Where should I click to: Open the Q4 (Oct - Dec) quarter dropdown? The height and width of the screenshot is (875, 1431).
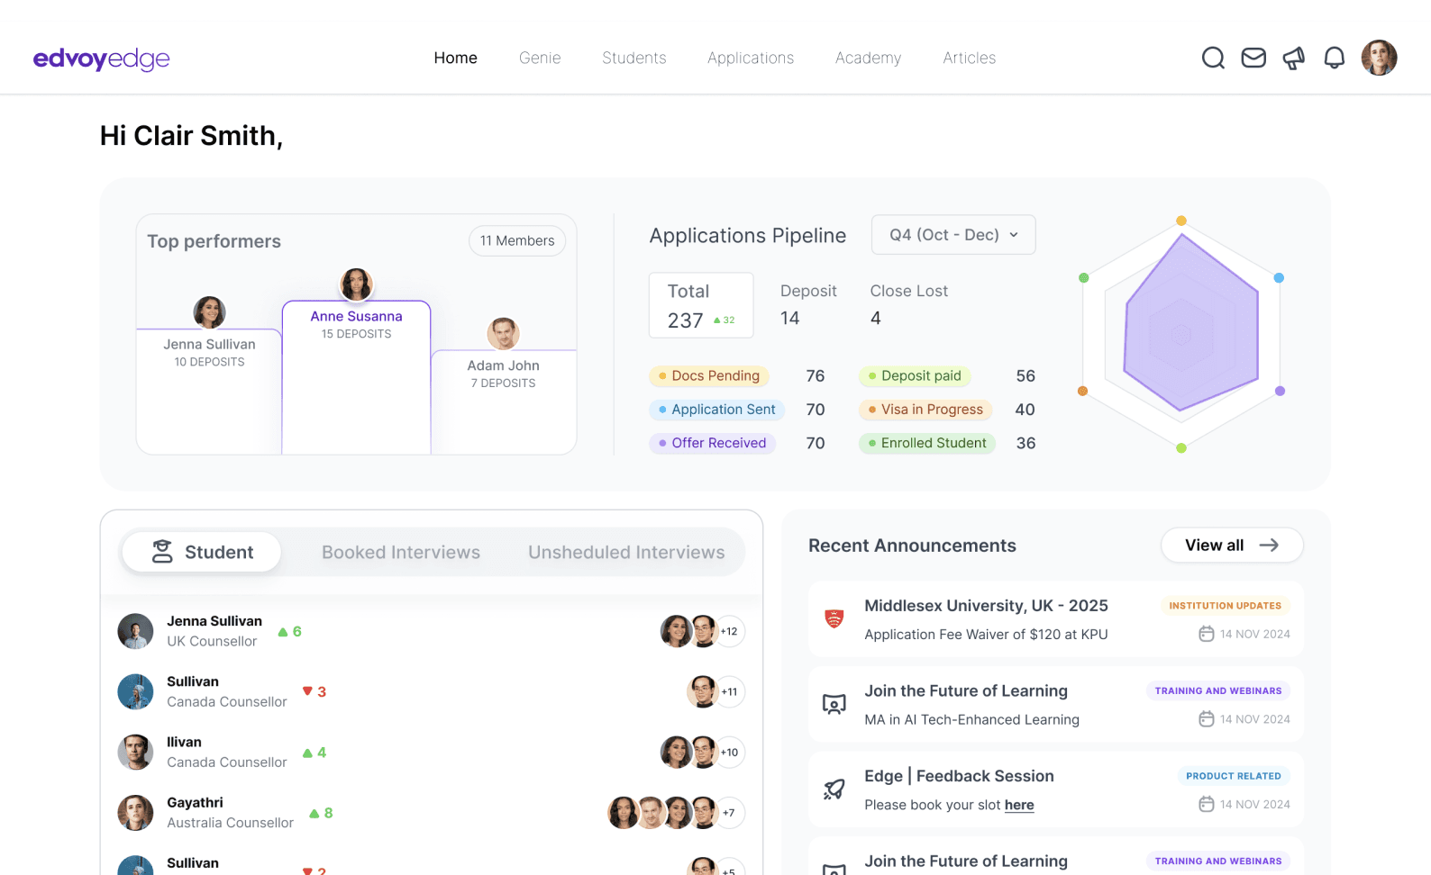(953, 235)
